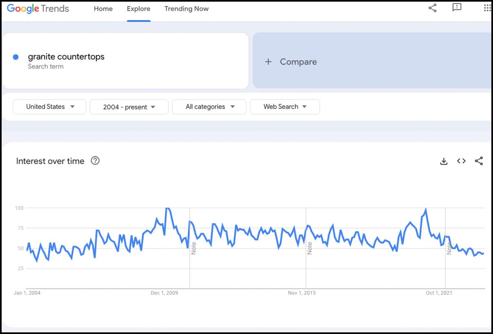493x334 pixels.
Task: Open the Google apps grid icon
Action: click(x=487, y=8)
